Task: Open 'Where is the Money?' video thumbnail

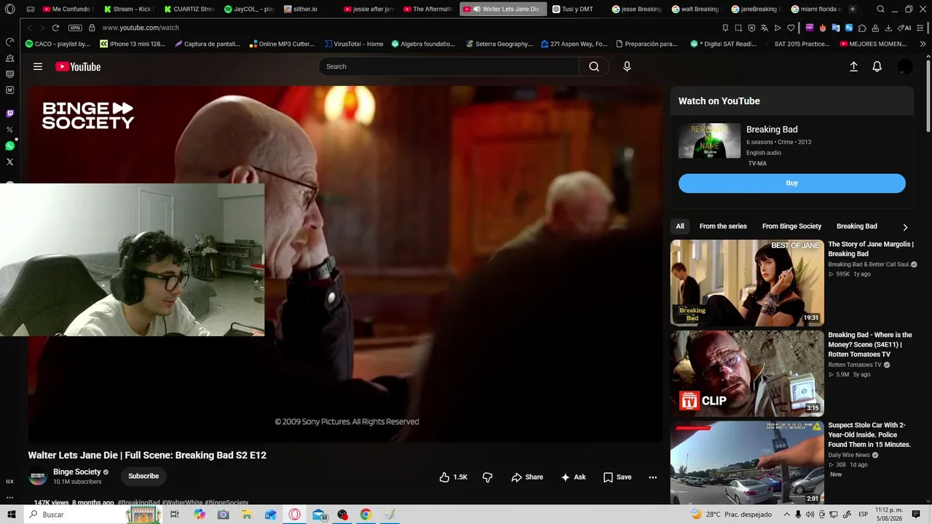Action: (747, 373)
